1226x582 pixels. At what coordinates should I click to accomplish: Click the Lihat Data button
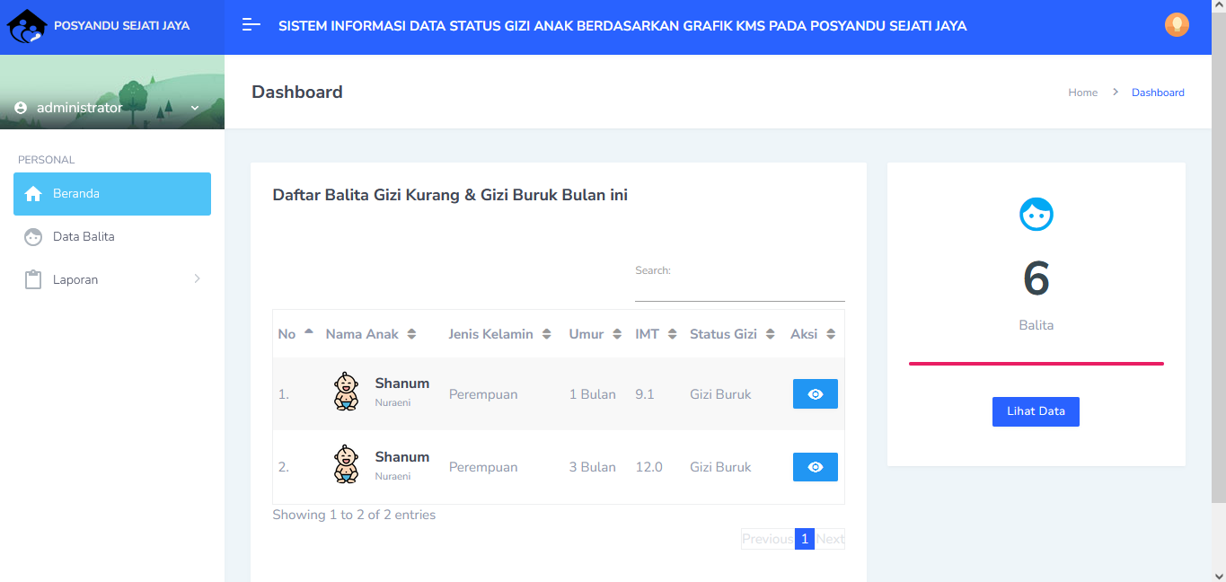(1036, 411)
